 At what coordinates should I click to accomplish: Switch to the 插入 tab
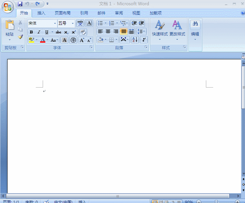click(x=41, y=13)
